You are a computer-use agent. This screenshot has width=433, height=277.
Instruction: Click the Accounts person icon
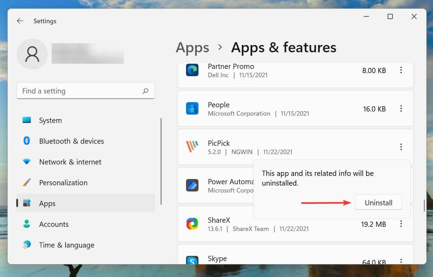pyautogui.click(x=27, y=224)
